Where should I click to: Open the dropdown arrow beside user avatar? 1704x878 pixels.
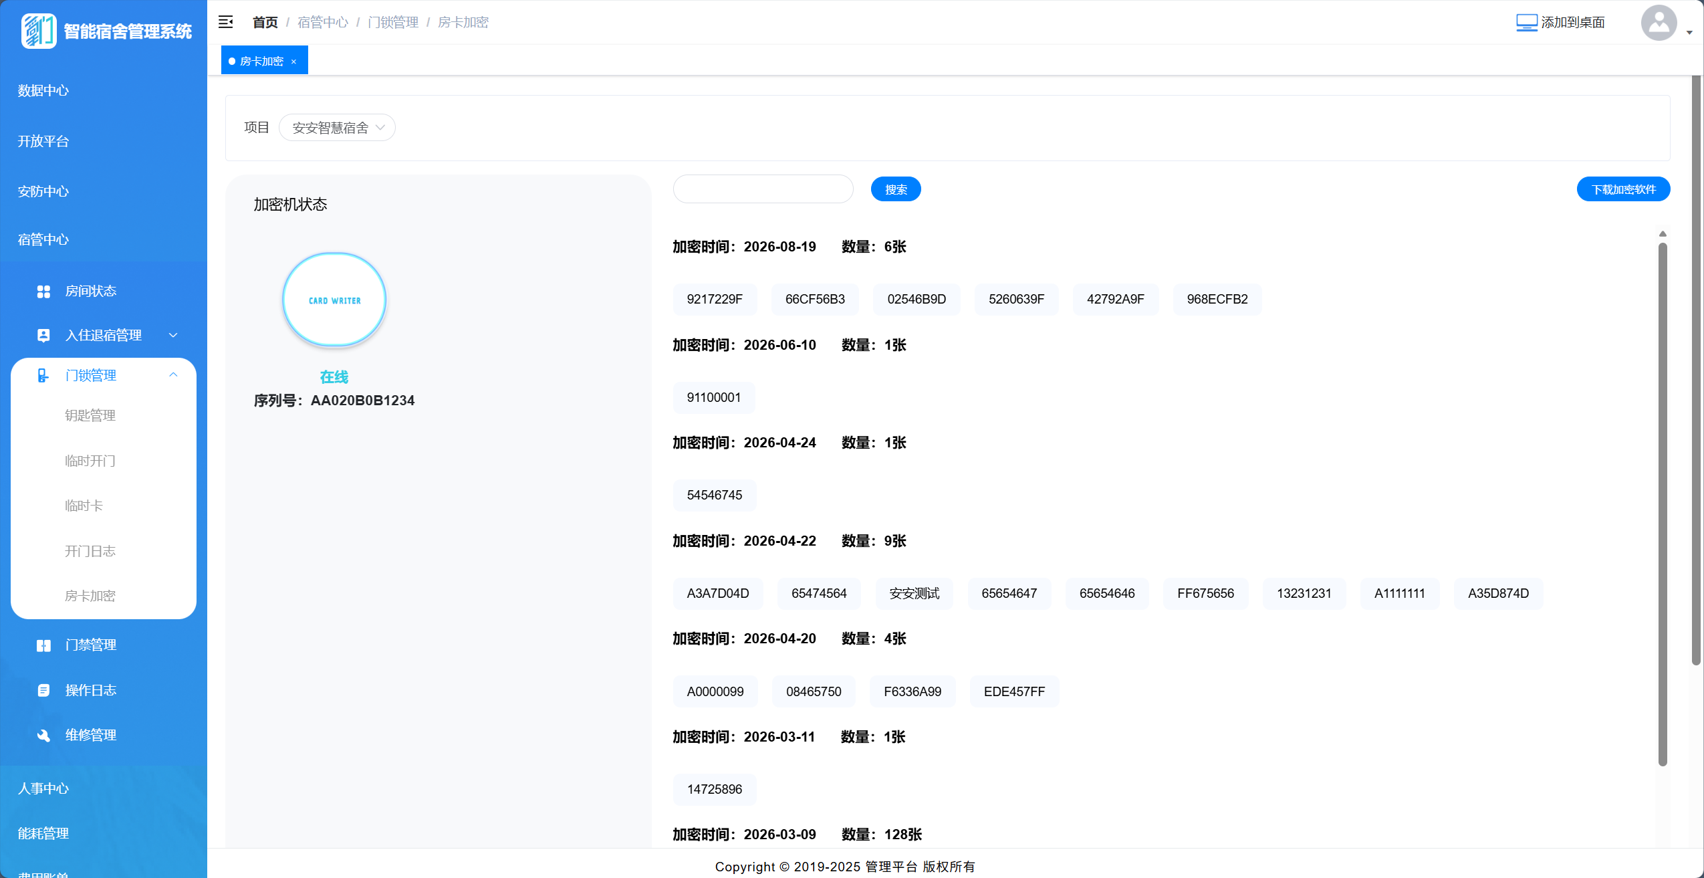pyautogui.click(x=1689, y=33)
